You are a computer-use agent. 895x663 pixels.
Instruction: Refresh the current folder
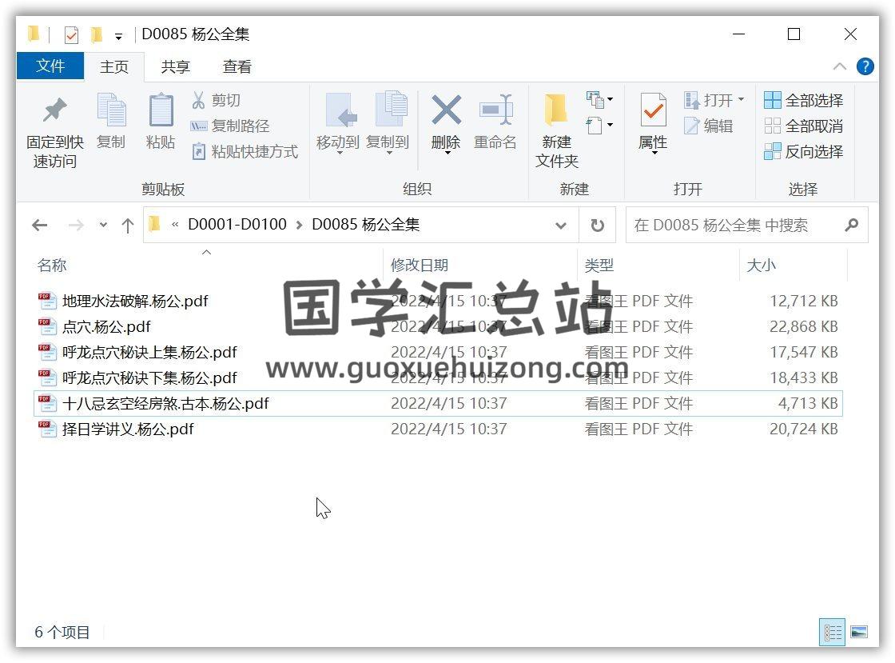tap(598, 226)
